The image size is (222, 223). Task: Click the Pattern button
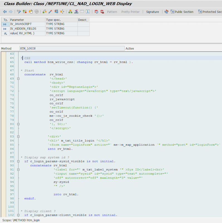(x=112, y=12)
